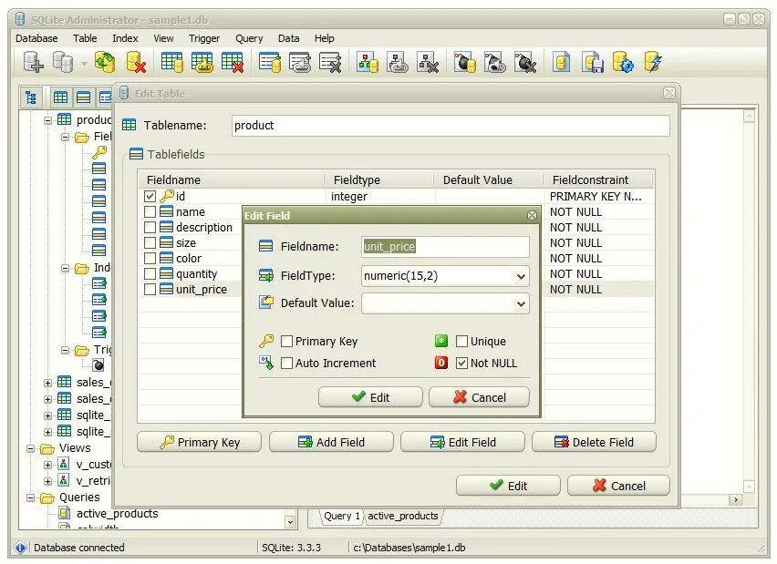Screen dimensions: 777x564
Task: Click the database settings gear toolbar icon
Action: point(622,62)
